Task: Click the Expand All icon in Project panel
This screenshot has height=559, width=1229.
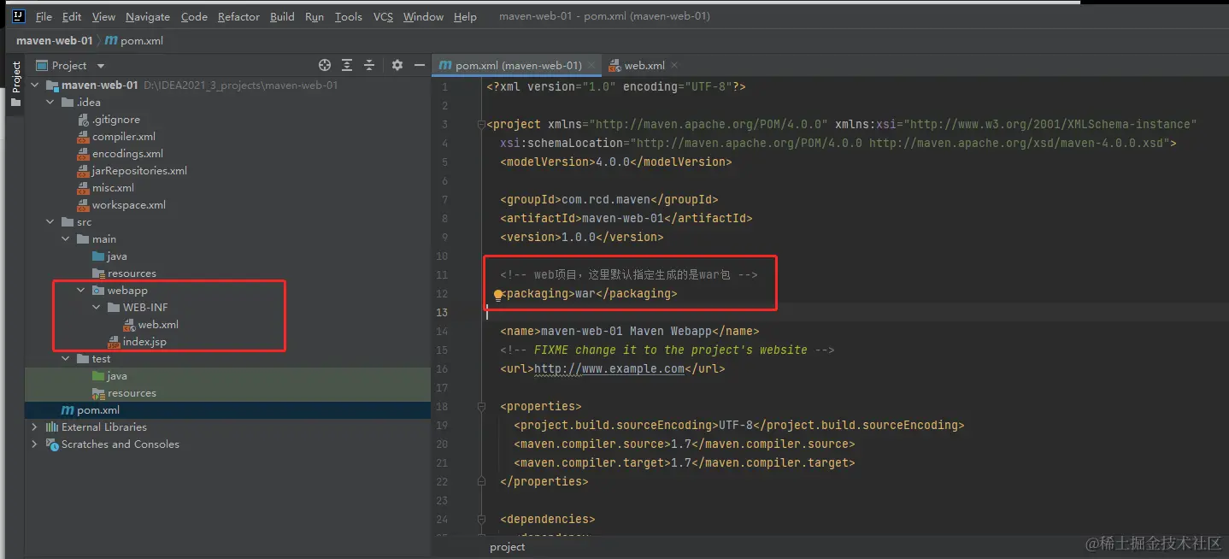Action: coord(347,65)
